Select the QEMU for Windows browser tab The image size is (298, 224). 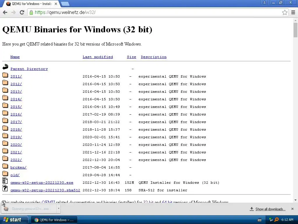(32, 4)
